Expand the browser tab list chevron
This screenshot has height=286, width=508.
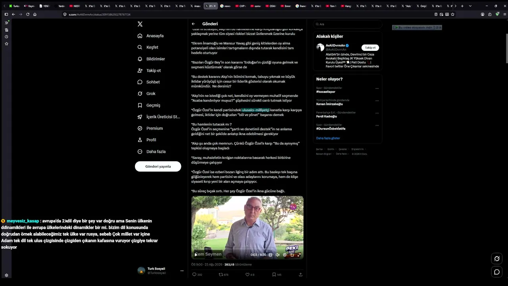pos(470,6)
